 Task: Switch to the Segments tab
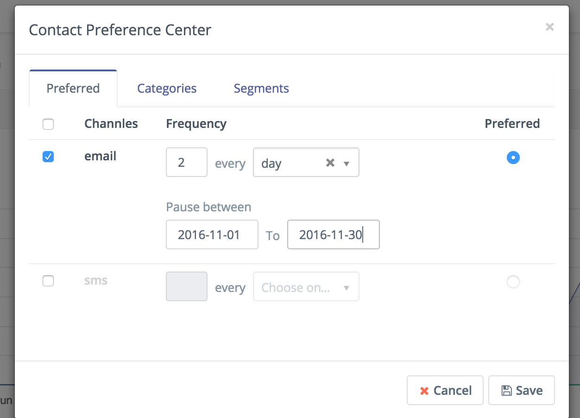click(x=261, y=89)
